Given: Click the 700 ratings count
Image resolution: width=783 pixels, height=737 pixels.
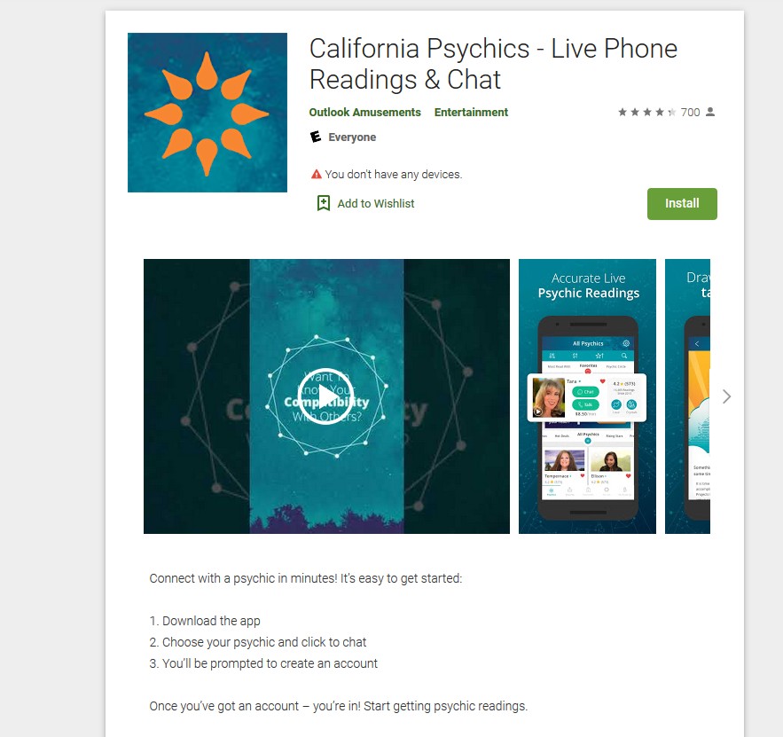Looking at the screenshot, I should 690,113.
